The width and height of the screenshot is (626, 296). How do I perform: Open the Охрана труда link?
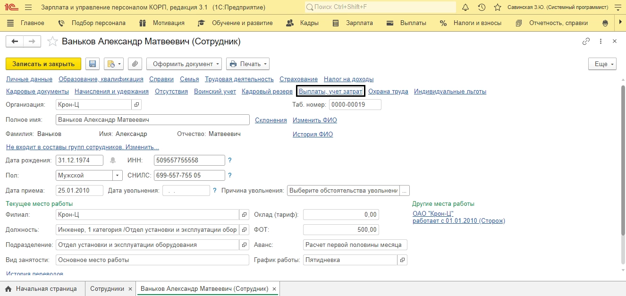pos(388,91)
